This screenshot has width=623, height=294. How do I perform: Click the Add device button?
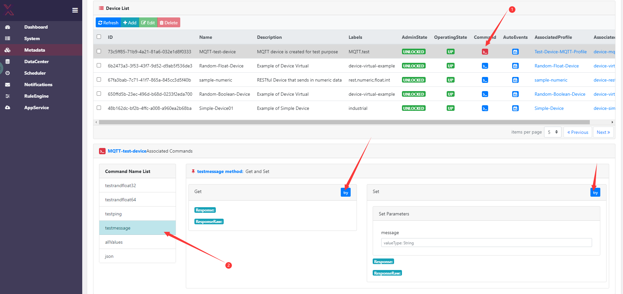130,23
